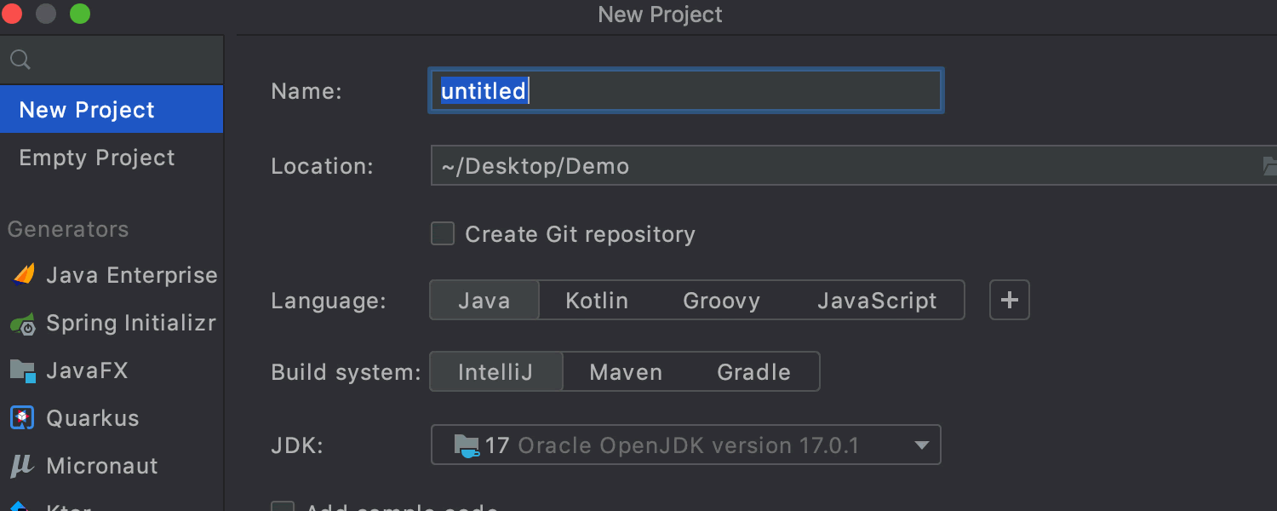Toggle the Add sample code checkbox

[283, 506]
